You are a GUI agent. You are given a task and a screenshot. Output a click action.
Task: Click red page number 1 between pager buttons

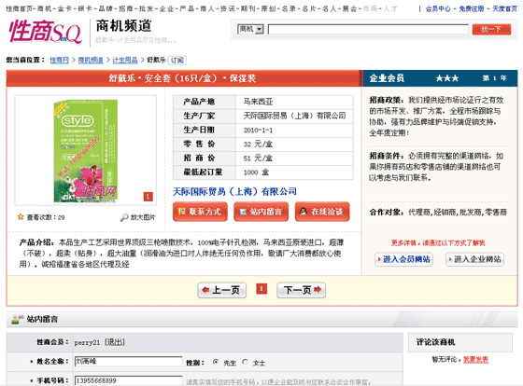[261, 289]
